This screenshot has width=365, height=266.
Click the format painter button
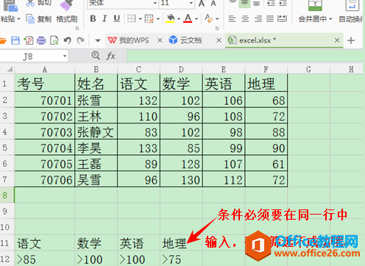click(67, 19)
